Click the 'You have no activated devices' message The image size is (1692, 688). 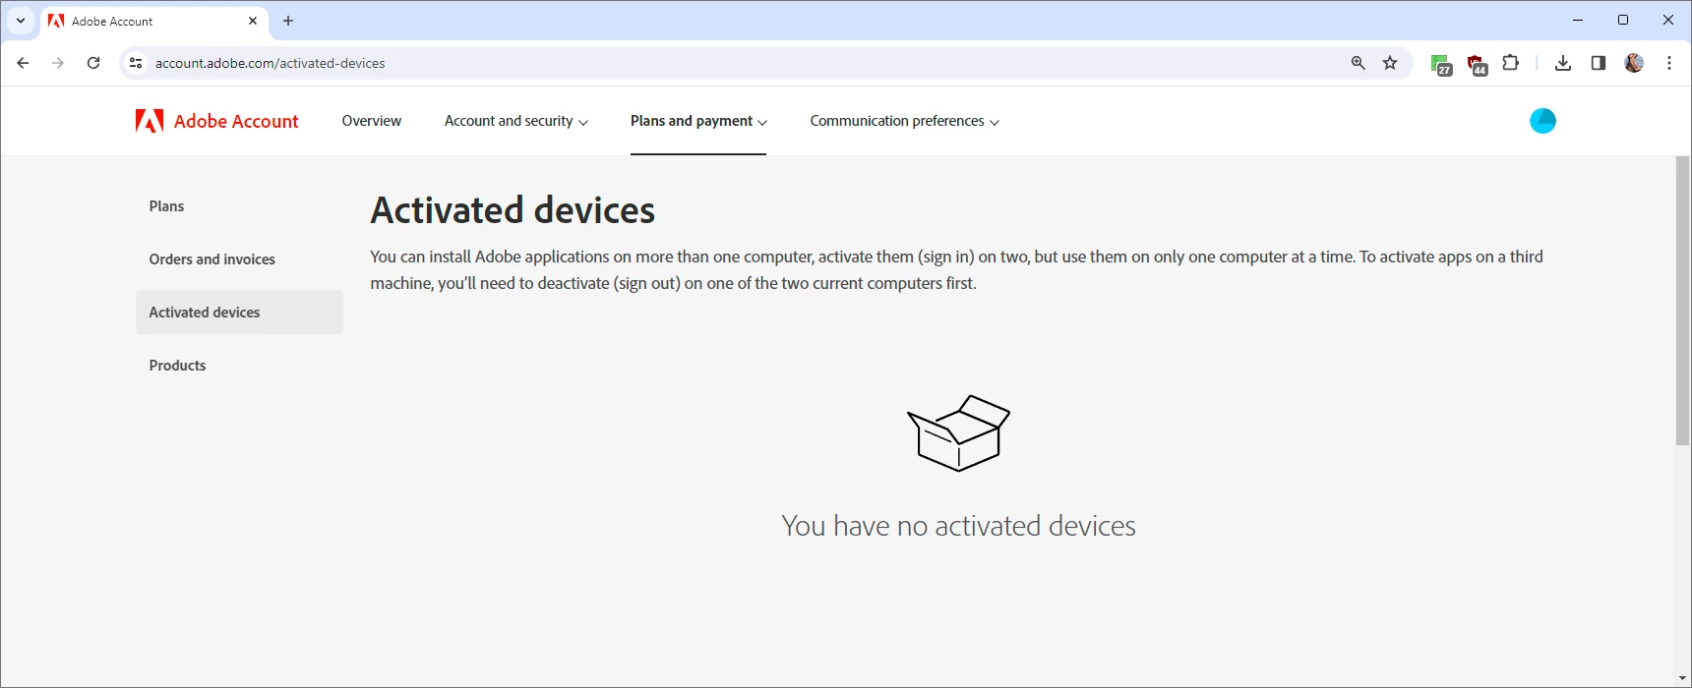(958, 526)
